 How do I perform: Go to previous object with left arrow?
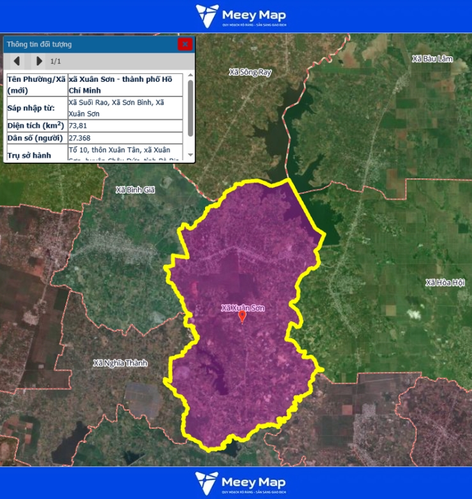[x=17, y=61]
